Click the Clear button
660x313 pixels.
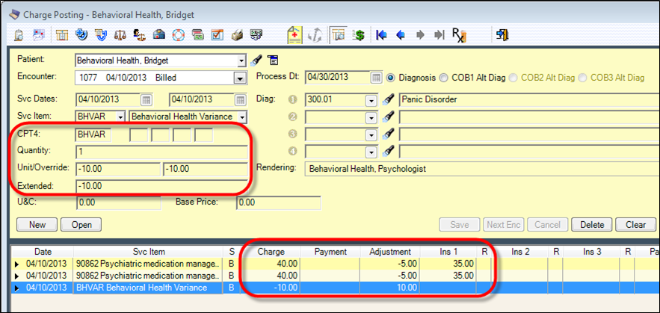coord(636,225)
